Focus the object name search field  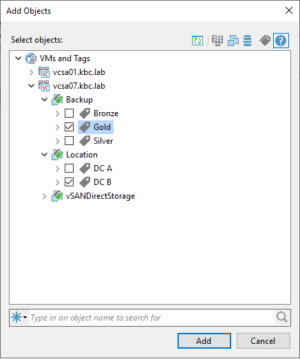tap(152, 318)
